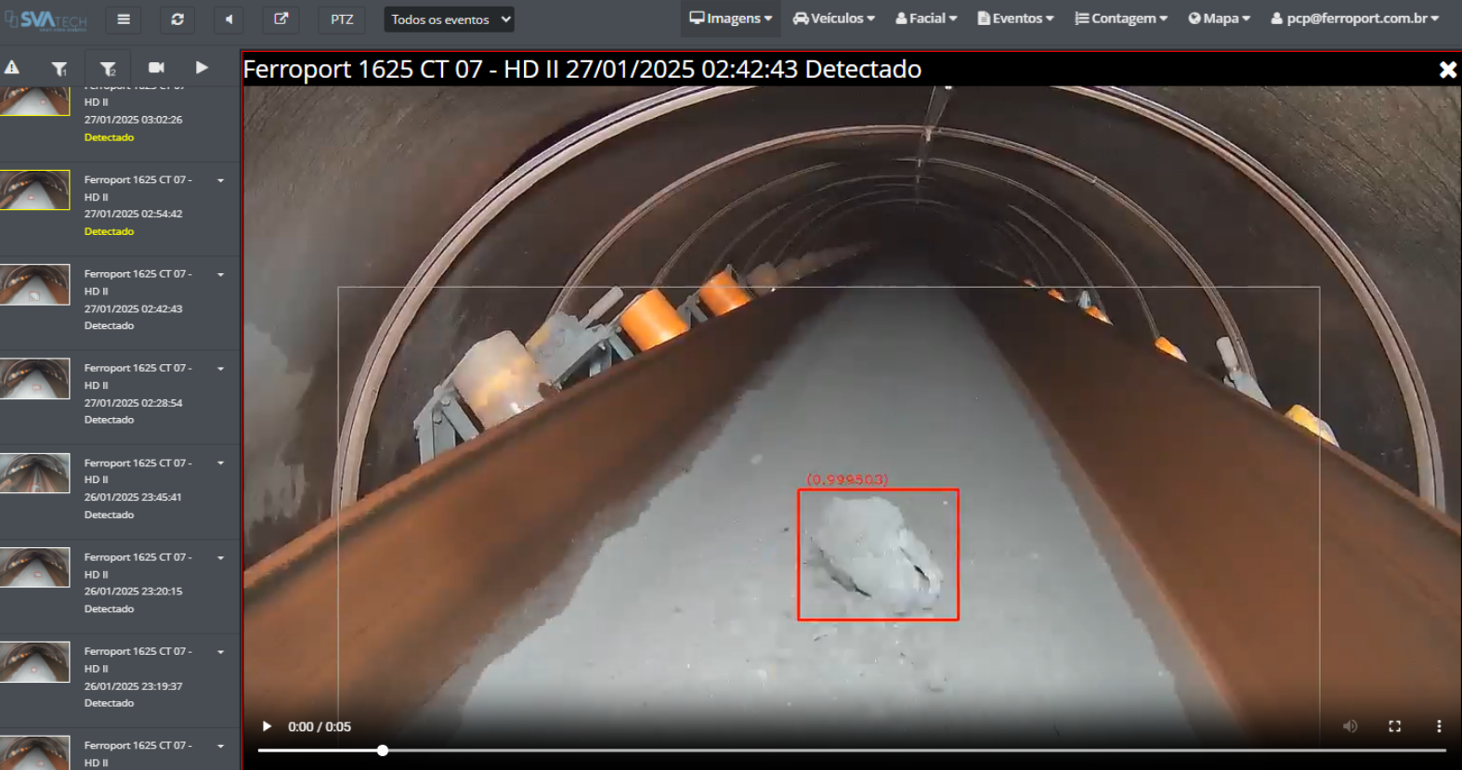Image resolution: width=1462 pixels, height=770 pixels.
Task: Expand the caret on 23:45:41 event
Action: click(221, 463)
